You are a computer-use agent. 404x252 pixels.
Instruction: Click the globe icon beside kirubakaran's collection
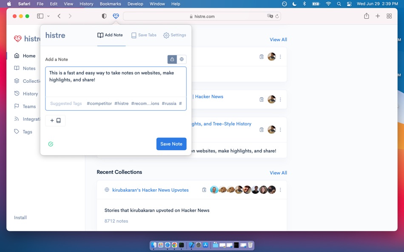point(107,190)
